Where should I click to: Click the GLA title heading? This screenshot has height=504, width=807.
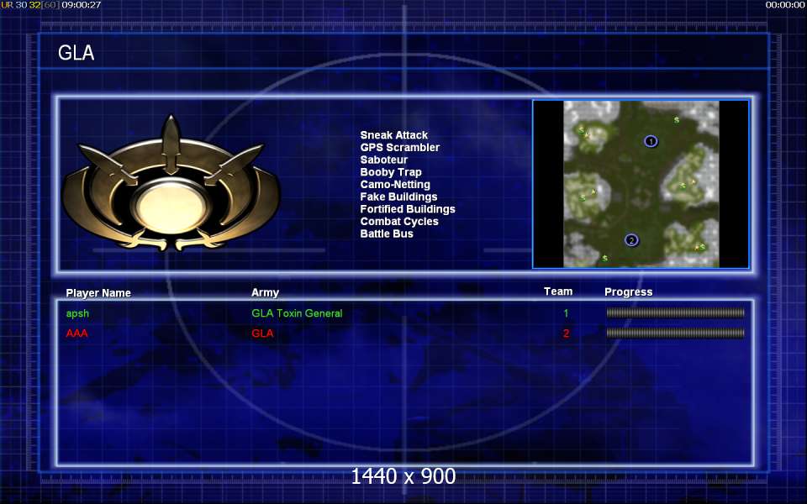coord(76,53)
